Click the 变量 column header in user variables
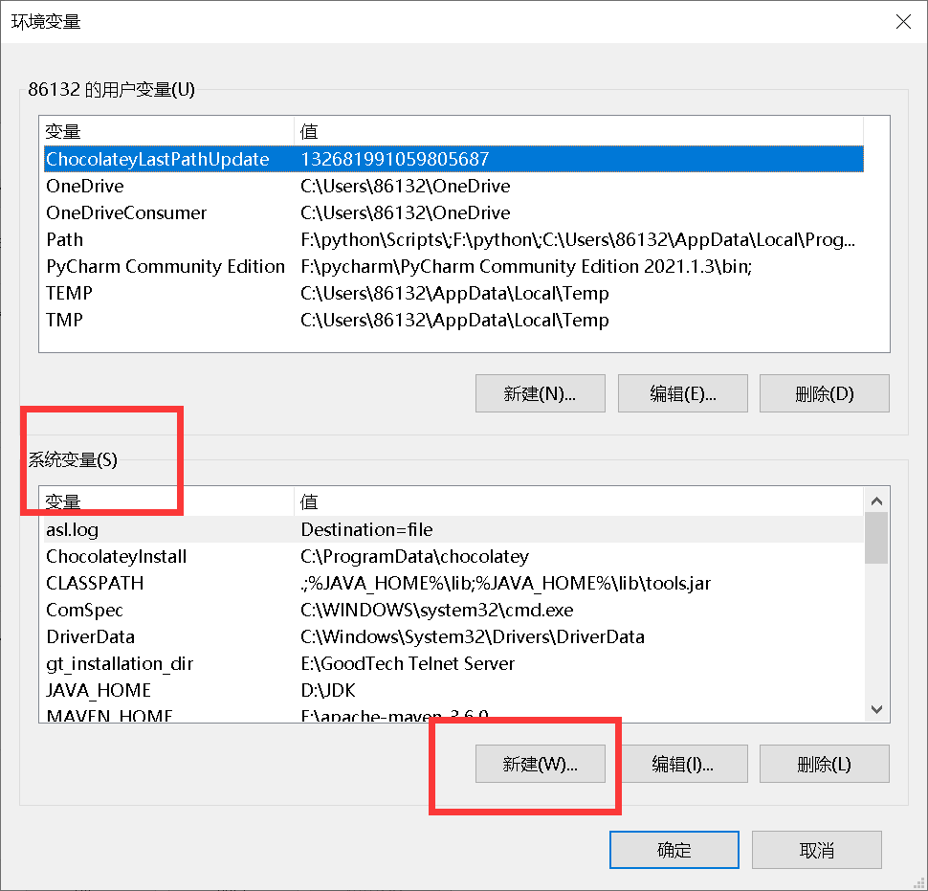The height and width of the screenshot is (891, 928). (x=166, y=131)
